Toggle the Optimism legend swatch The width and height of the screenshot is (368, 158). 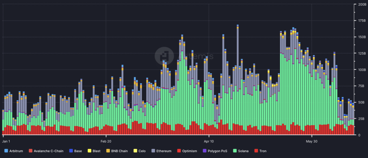(x=179, y=151)
